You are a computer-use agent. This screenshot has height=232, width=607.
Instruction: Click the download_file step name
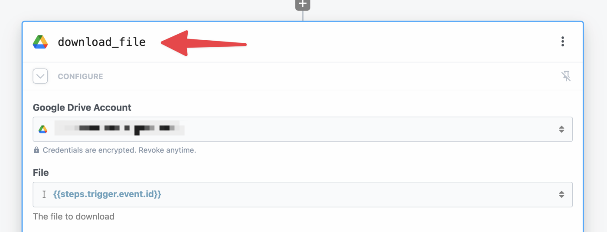[102, 42]
